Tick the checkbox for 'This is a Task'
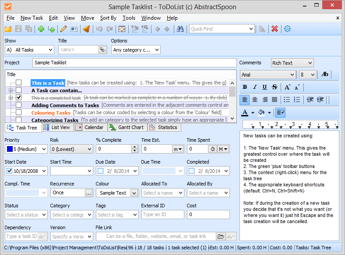This screenshot has width=345, height=255. (19, 82)
